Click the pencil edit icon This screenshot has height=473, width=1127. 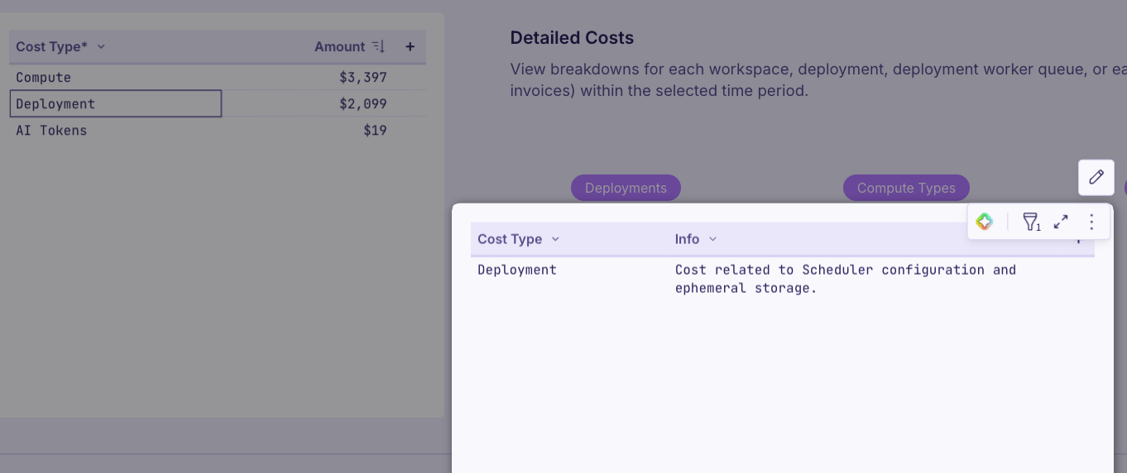pyautogui.click(x=1096, y=177)
